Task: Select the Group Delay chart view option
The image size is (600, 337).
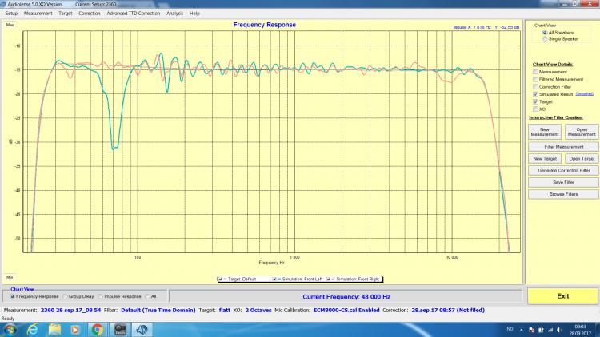Action: 64,295
